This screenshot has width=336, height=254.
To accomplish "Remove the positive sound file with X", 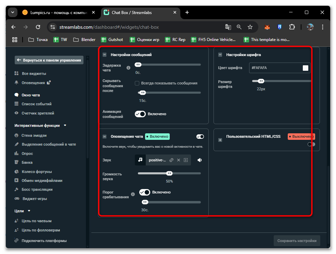I will click(x=178, y=160).
